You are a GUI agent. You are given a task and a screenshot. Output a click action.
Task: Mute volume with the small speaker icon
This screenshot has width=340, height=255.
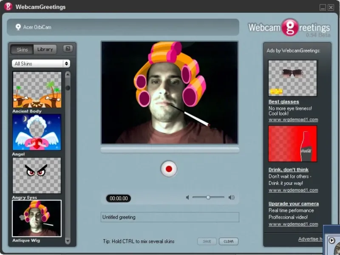click(x=187, y=198)
